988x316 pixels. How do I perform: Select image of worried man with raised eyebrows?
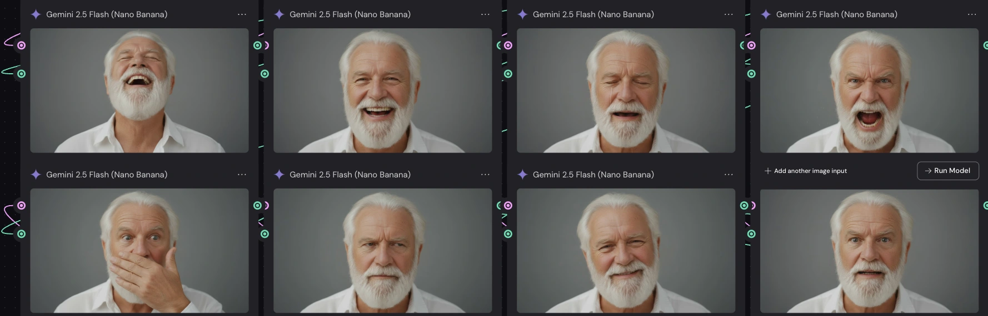tap(869, 251)
